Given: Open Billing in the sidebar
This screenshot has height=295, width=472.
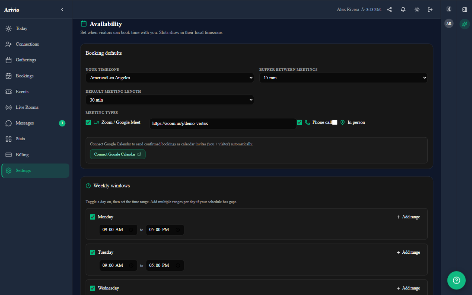Looking at the screenshot, I should tap(35, 155).
